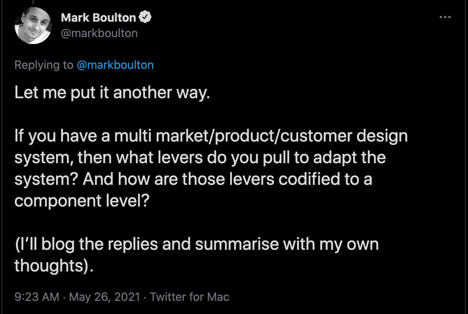Screen dimensions: 468x314
Task: Open the More options ellipsis menu
Action: tap(445, 17)
